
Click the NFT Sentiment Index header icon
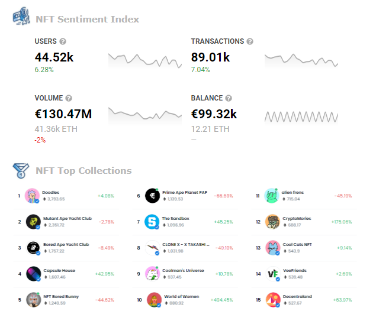(x=21, y=16)
